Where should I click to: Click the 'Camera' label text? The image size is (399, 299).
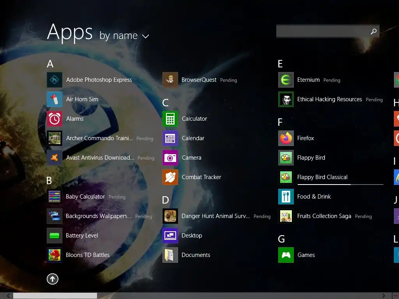point(191,158)
